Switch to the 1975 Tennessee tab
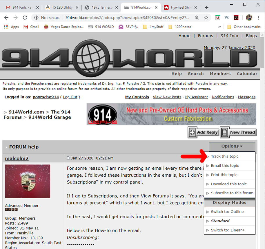 (101, 8)
